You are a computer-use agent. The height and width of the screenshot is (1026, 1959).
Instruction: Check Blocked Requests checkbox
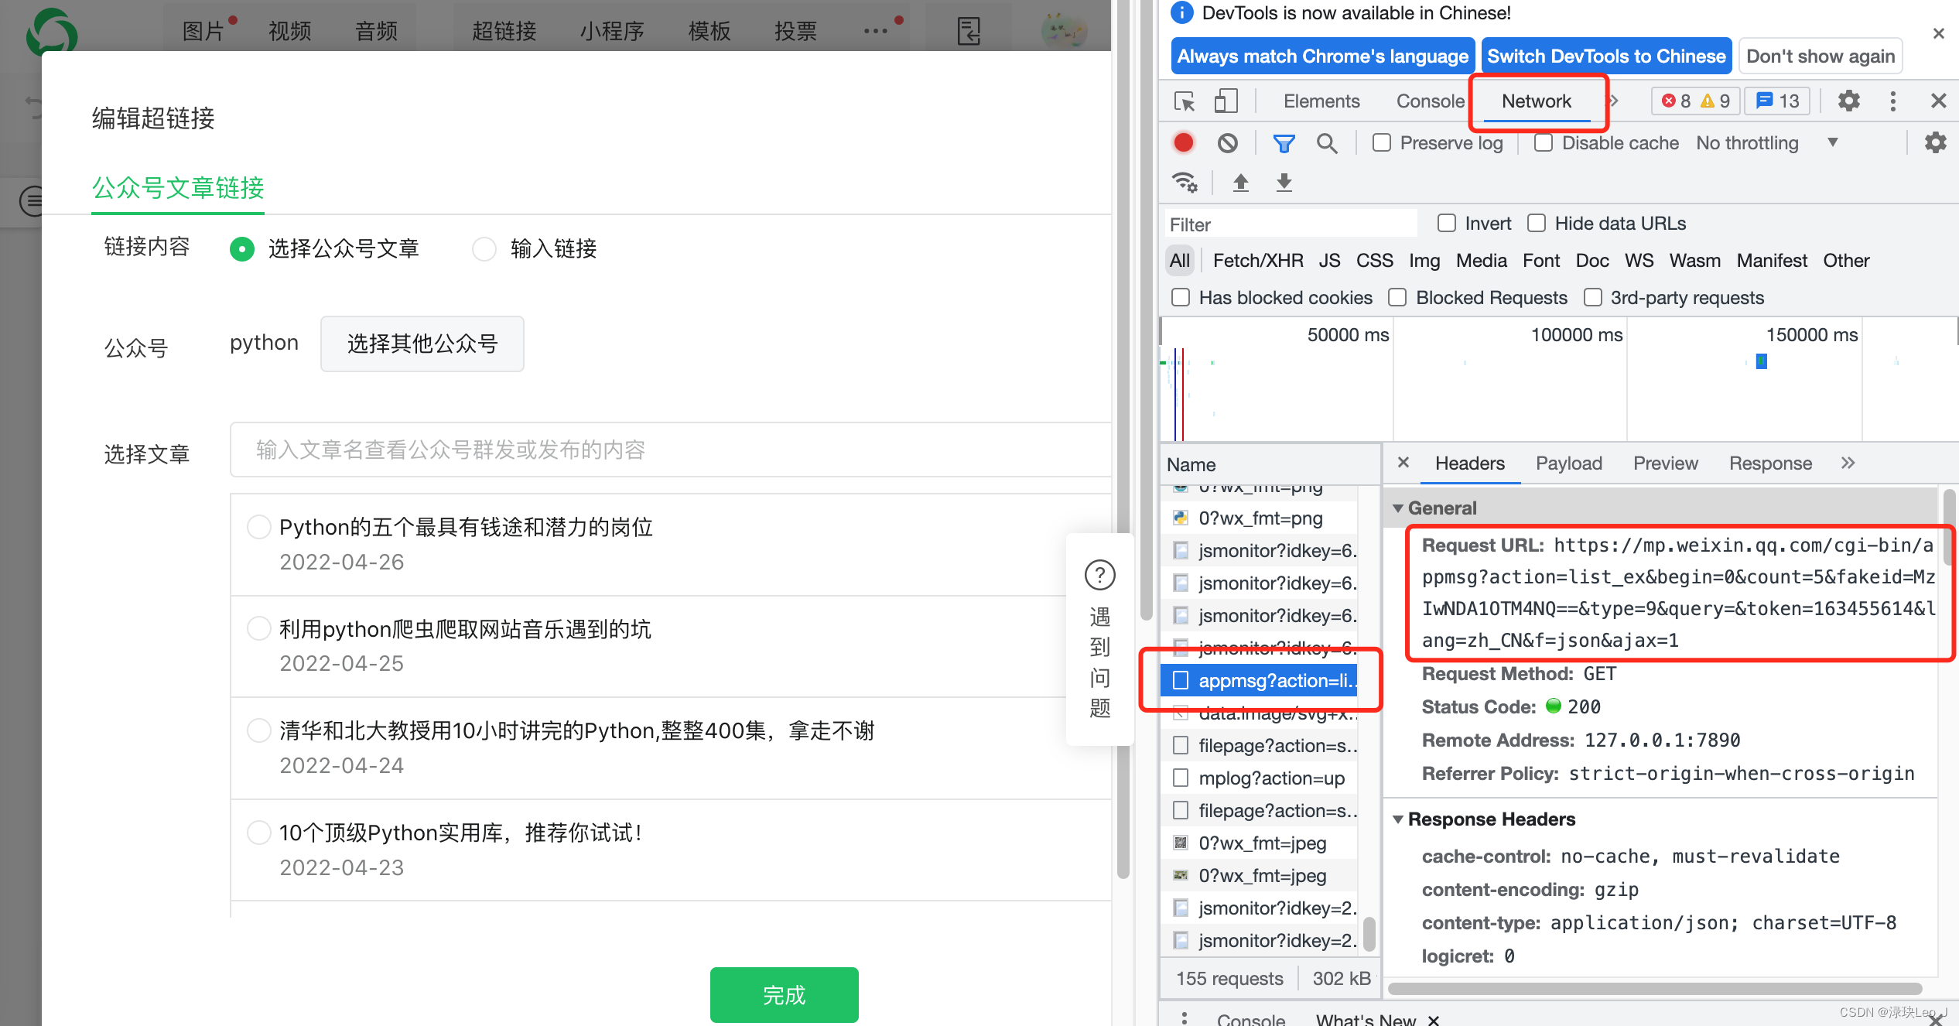1397,298
